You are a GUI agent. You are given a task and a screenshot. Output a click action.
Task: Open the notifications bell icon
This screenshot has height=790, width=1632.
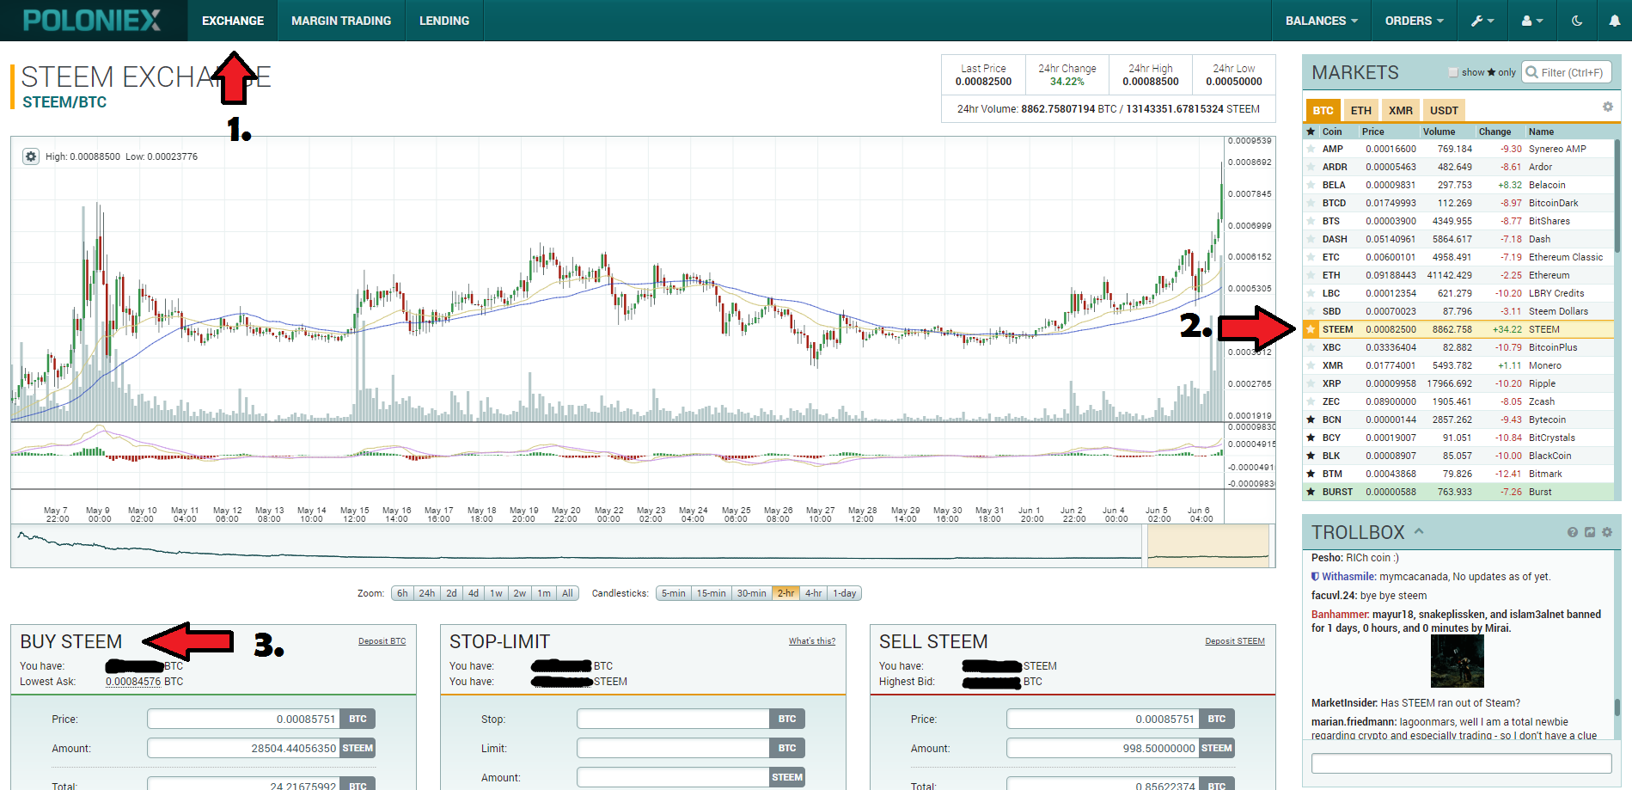[x=1615, y=21]
